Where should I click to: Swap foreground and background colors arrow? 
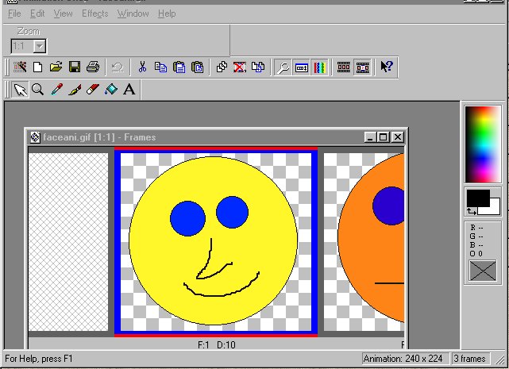[472, 211]
